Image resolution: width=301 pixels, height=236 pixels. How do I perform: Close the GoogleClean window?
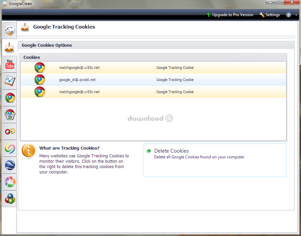point(292,2)
